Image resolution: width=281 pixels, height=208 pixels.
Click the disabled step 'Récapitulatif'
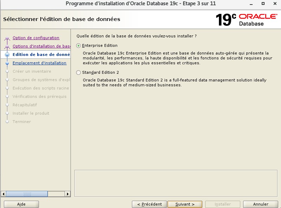point(25,105)
